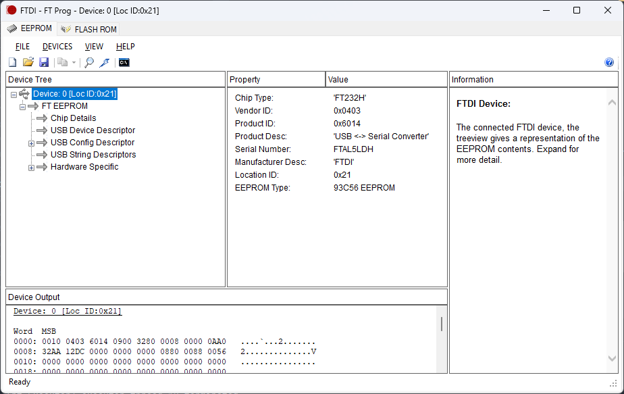
Task: Click the window resize grip corner
Action: (613, 383)
